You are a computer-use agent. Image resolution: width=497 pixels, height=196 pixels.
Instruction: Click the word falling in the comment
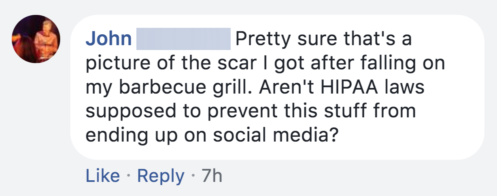point(387,64)
